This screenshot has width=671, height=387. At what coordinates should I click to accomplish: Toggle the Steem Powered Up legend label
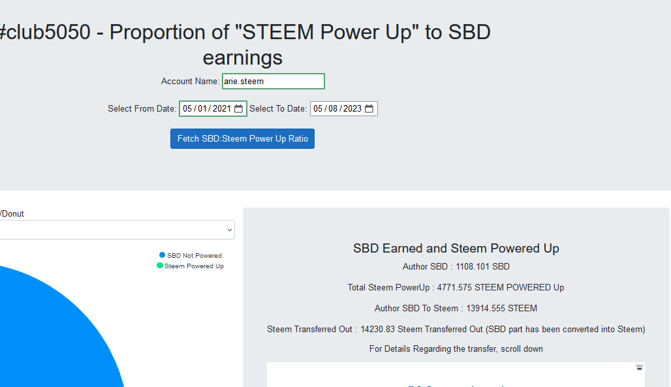pyautogui.click(x=194, y=266)
